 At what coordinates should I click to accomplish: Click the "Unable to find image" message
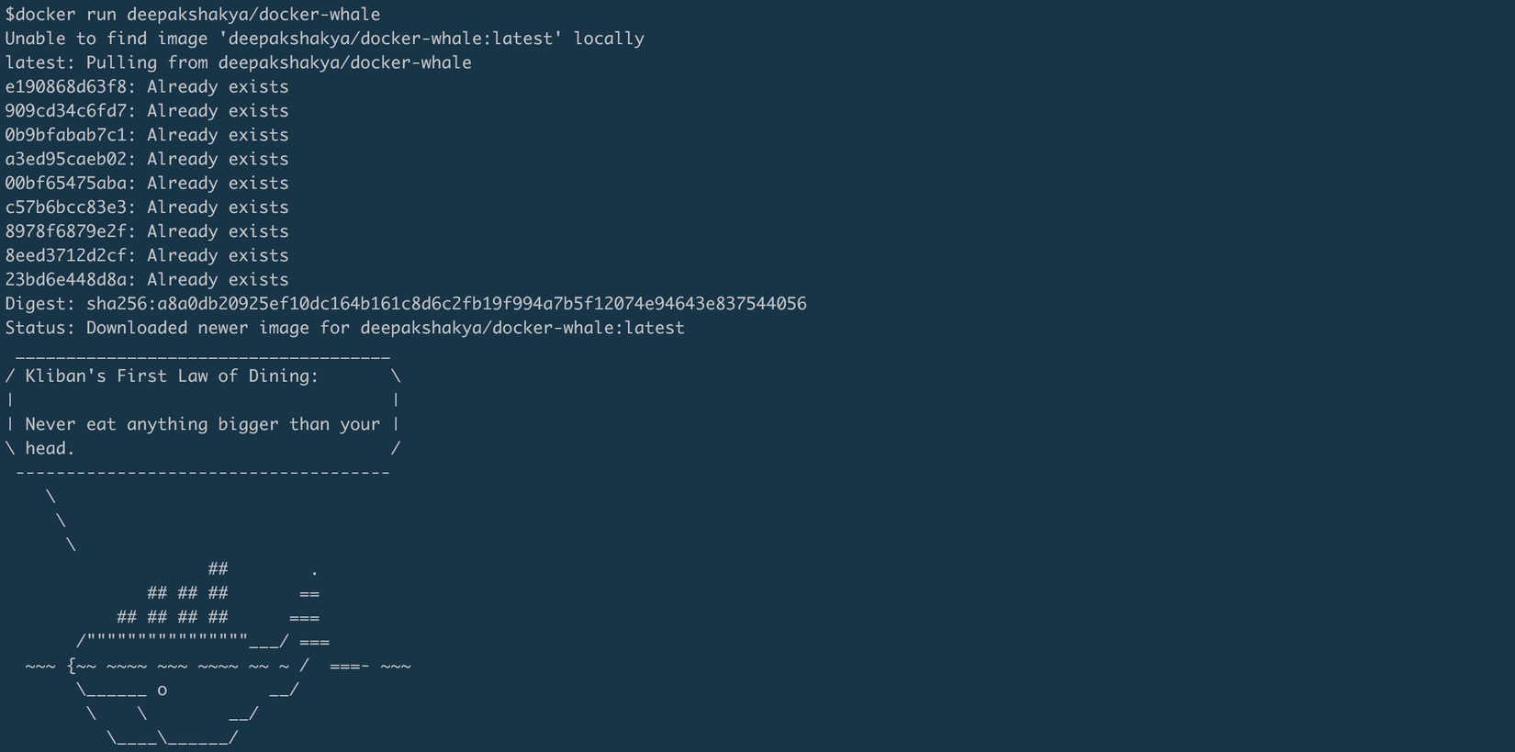point(324,39)
